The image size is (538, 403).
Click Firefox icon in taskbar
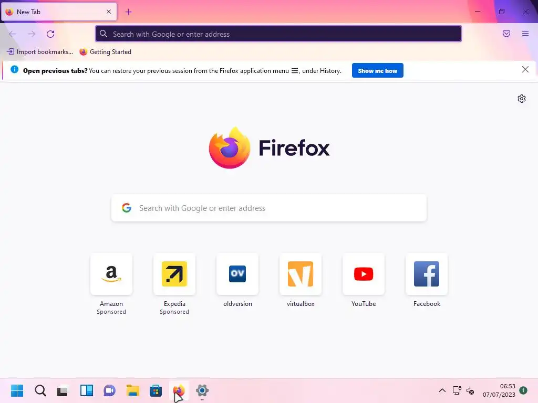pyautogui.click(x=179, y=390)
